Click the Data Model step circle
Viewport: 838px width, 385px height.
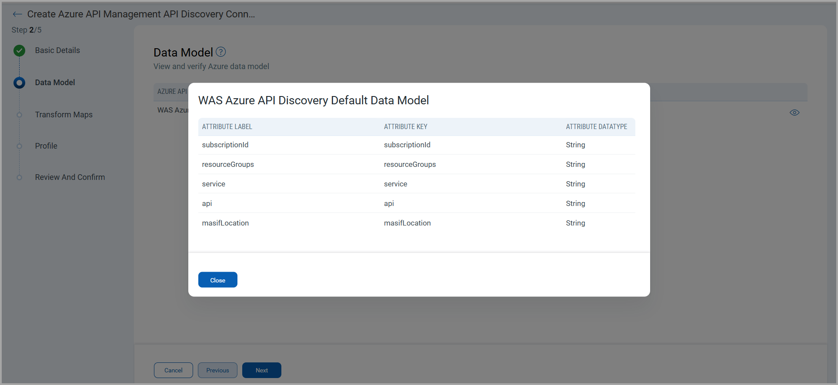tap(19, 83)
